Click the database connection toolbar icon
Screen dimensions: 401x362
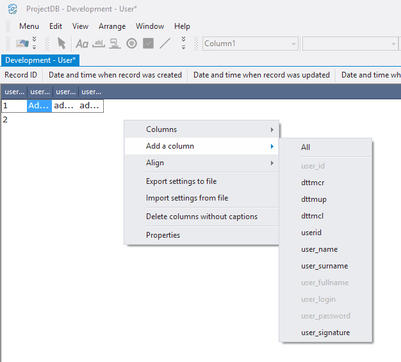(22, 44)
